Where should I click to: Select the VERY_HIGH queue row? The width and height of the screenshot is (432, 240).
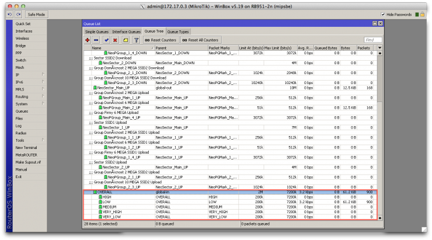[x=231, y=212]
